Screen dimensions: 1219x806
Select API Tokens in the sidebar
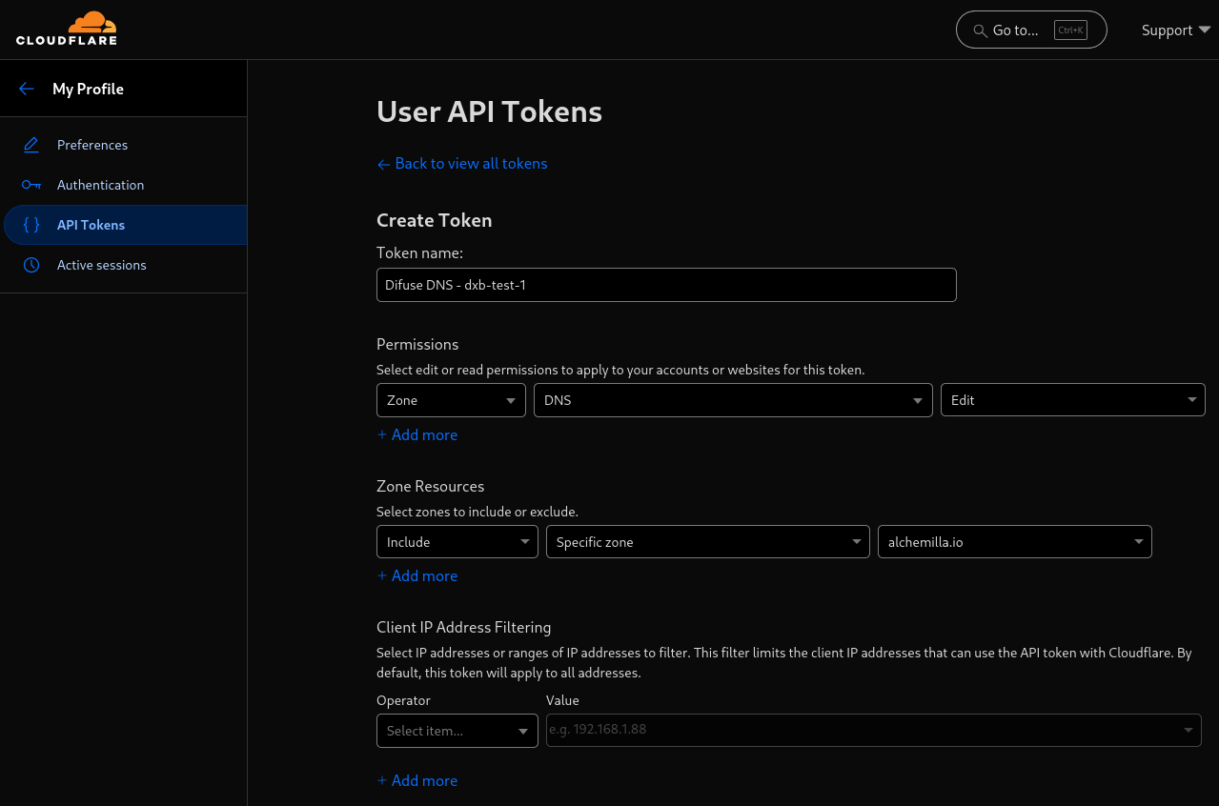[124, 225]
